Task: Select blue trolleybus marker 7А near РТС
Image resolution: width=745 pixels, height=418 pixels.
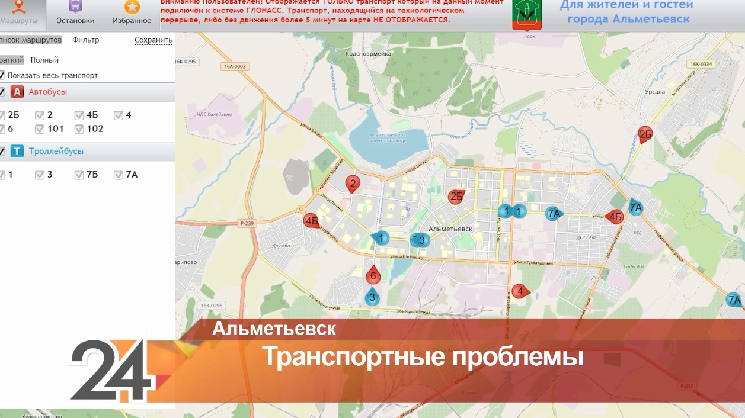Action: click(635, 207)
